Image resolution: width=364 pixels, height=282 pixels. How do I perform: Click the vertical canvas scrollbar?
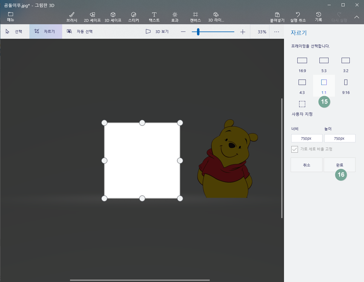282,158
